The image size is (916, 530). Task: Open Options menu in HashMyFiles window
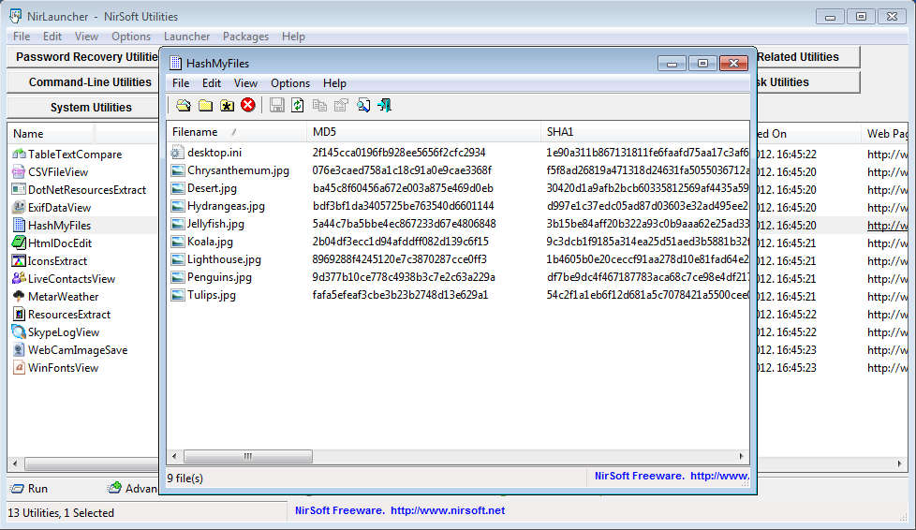(290, 83)
